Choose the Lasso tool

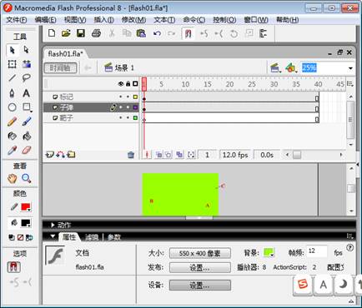(27, 78)
